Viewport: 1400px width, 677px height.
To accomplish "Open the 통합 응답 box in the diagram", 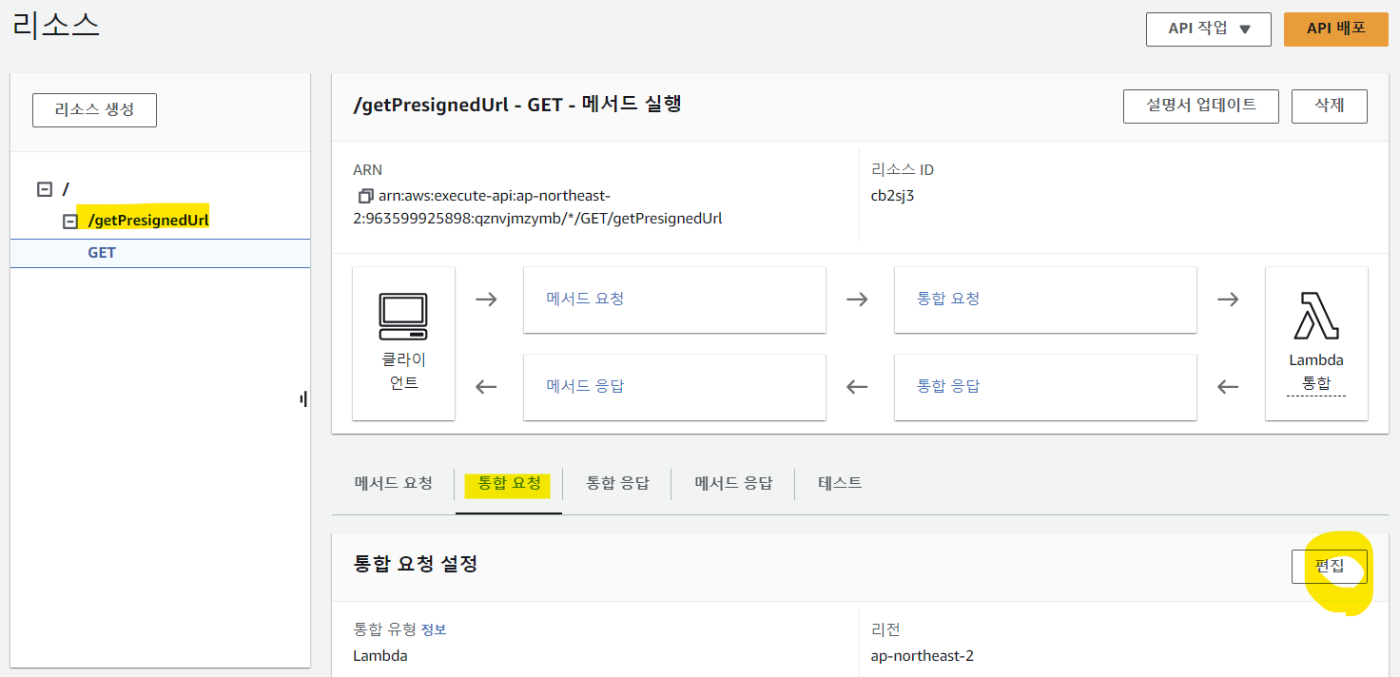I will [1045, 387].
